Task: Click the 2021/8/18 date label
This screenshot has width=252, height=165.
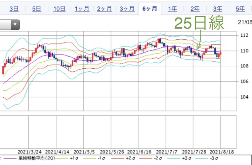Action: tap(222, 152)
